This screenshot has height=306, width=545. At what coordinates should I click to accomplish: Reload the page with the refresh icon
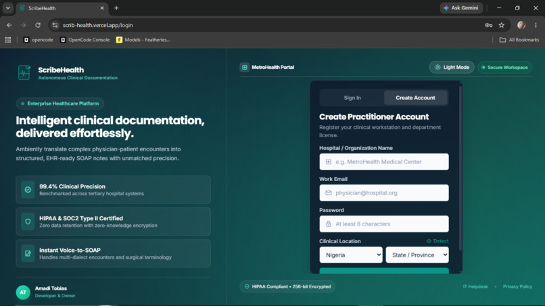coord(38,25)
